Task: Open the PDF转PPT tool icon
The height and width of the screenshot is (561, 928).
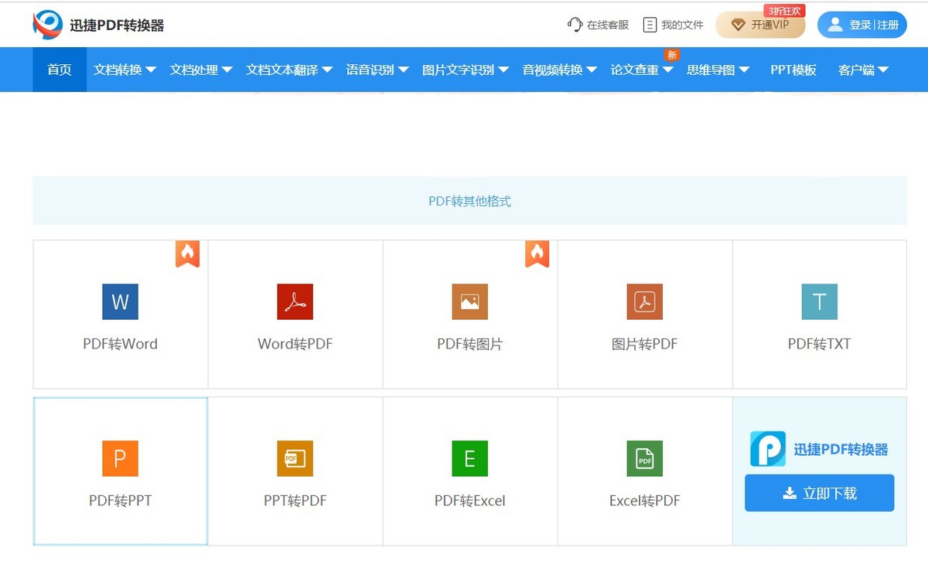Action: pyautogui.click(x=120, y=458)
